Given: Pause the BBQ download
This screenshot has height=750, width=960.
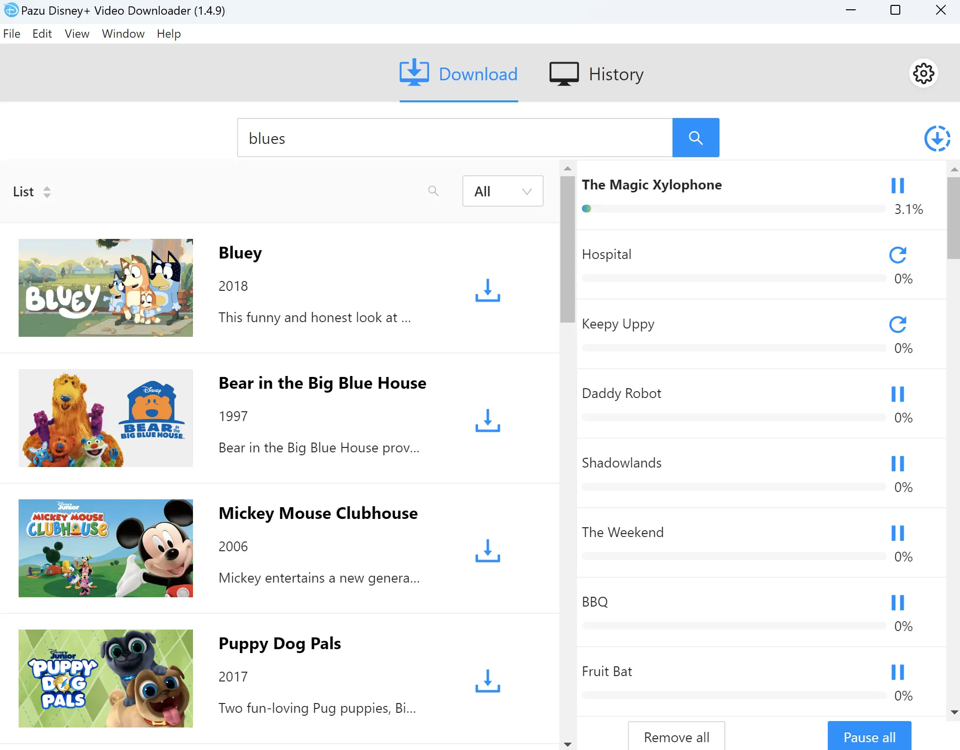Looking at the screenshot, I should pyautogui.click(x=897, y=603).
